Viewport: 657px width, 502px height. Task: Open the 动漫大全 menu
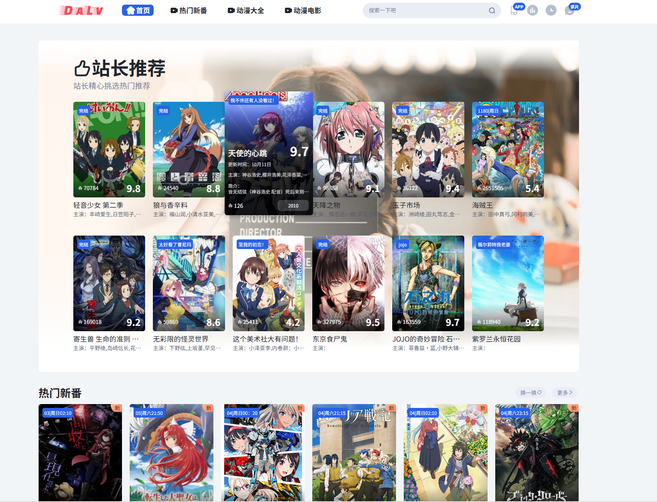click(246, 10)
